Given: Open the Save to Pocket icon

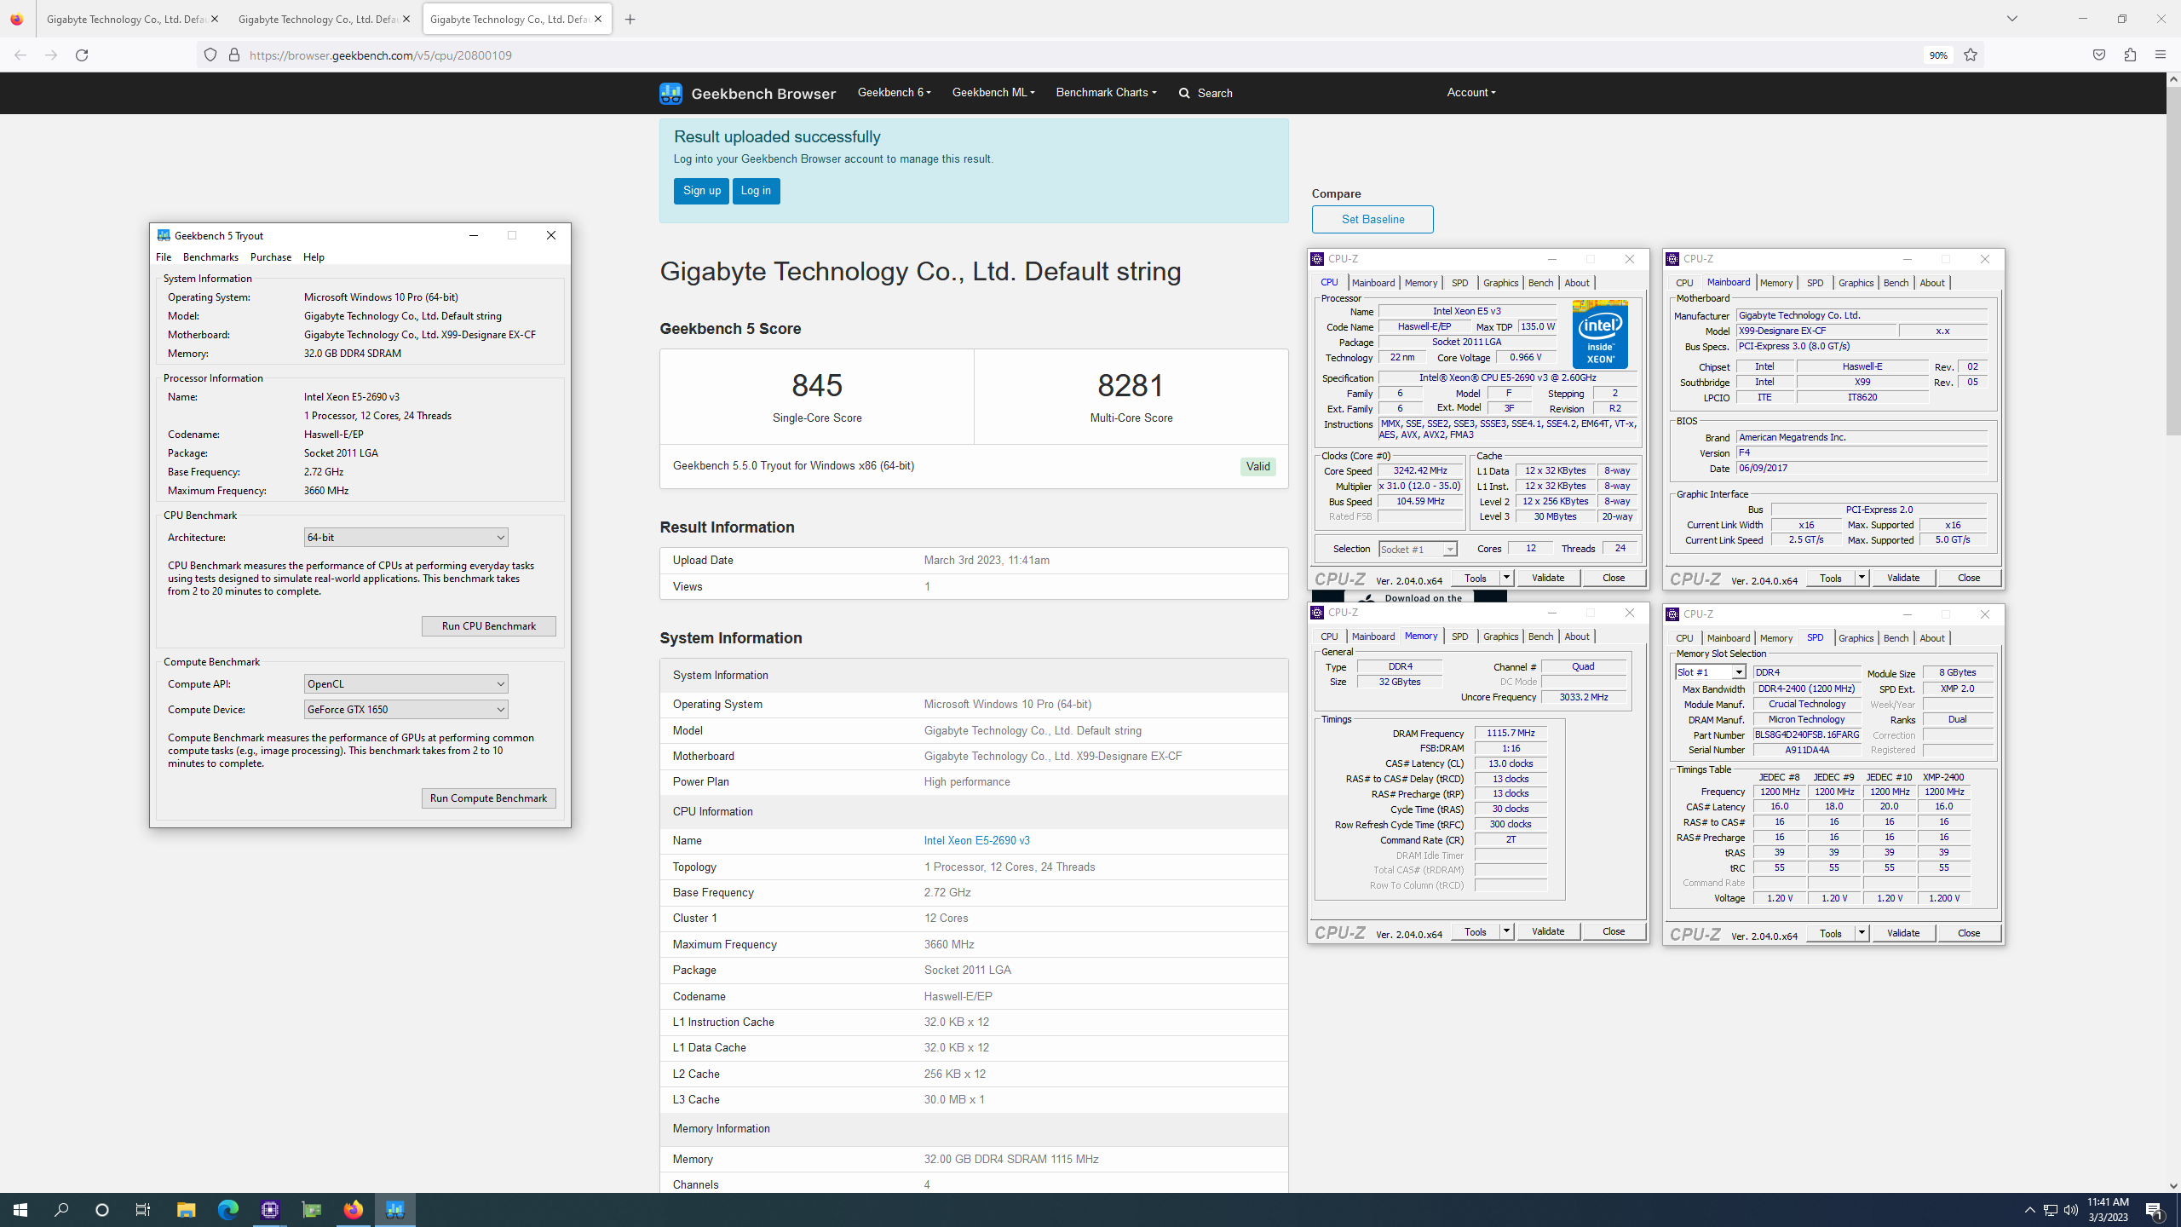Looking at the screenshot, I should coord(2099,55).
